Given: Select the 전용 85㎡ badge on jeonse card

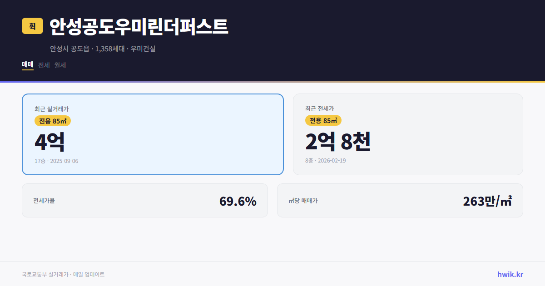Looking at the screenshot, I should tap(323, 121).
